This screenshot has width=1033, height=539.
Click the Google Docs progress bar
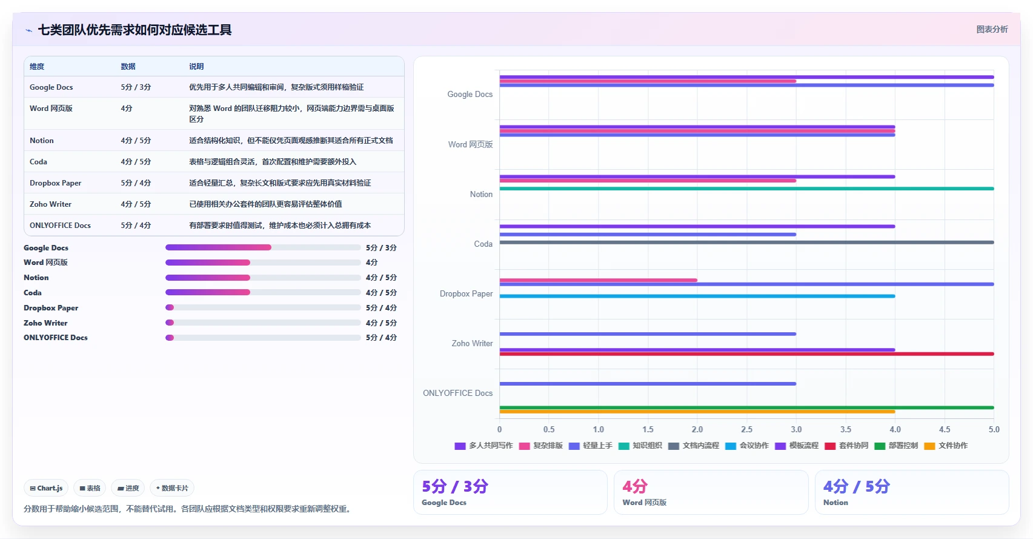click(x=263, y=247)
